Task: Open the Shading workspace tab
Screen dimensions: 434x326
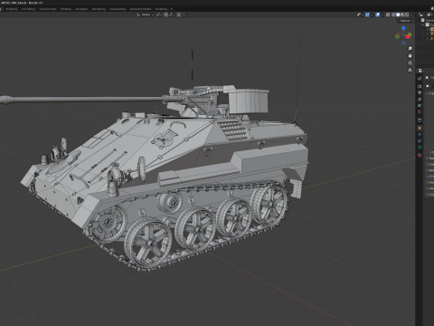Action: (x=66, y=9)
